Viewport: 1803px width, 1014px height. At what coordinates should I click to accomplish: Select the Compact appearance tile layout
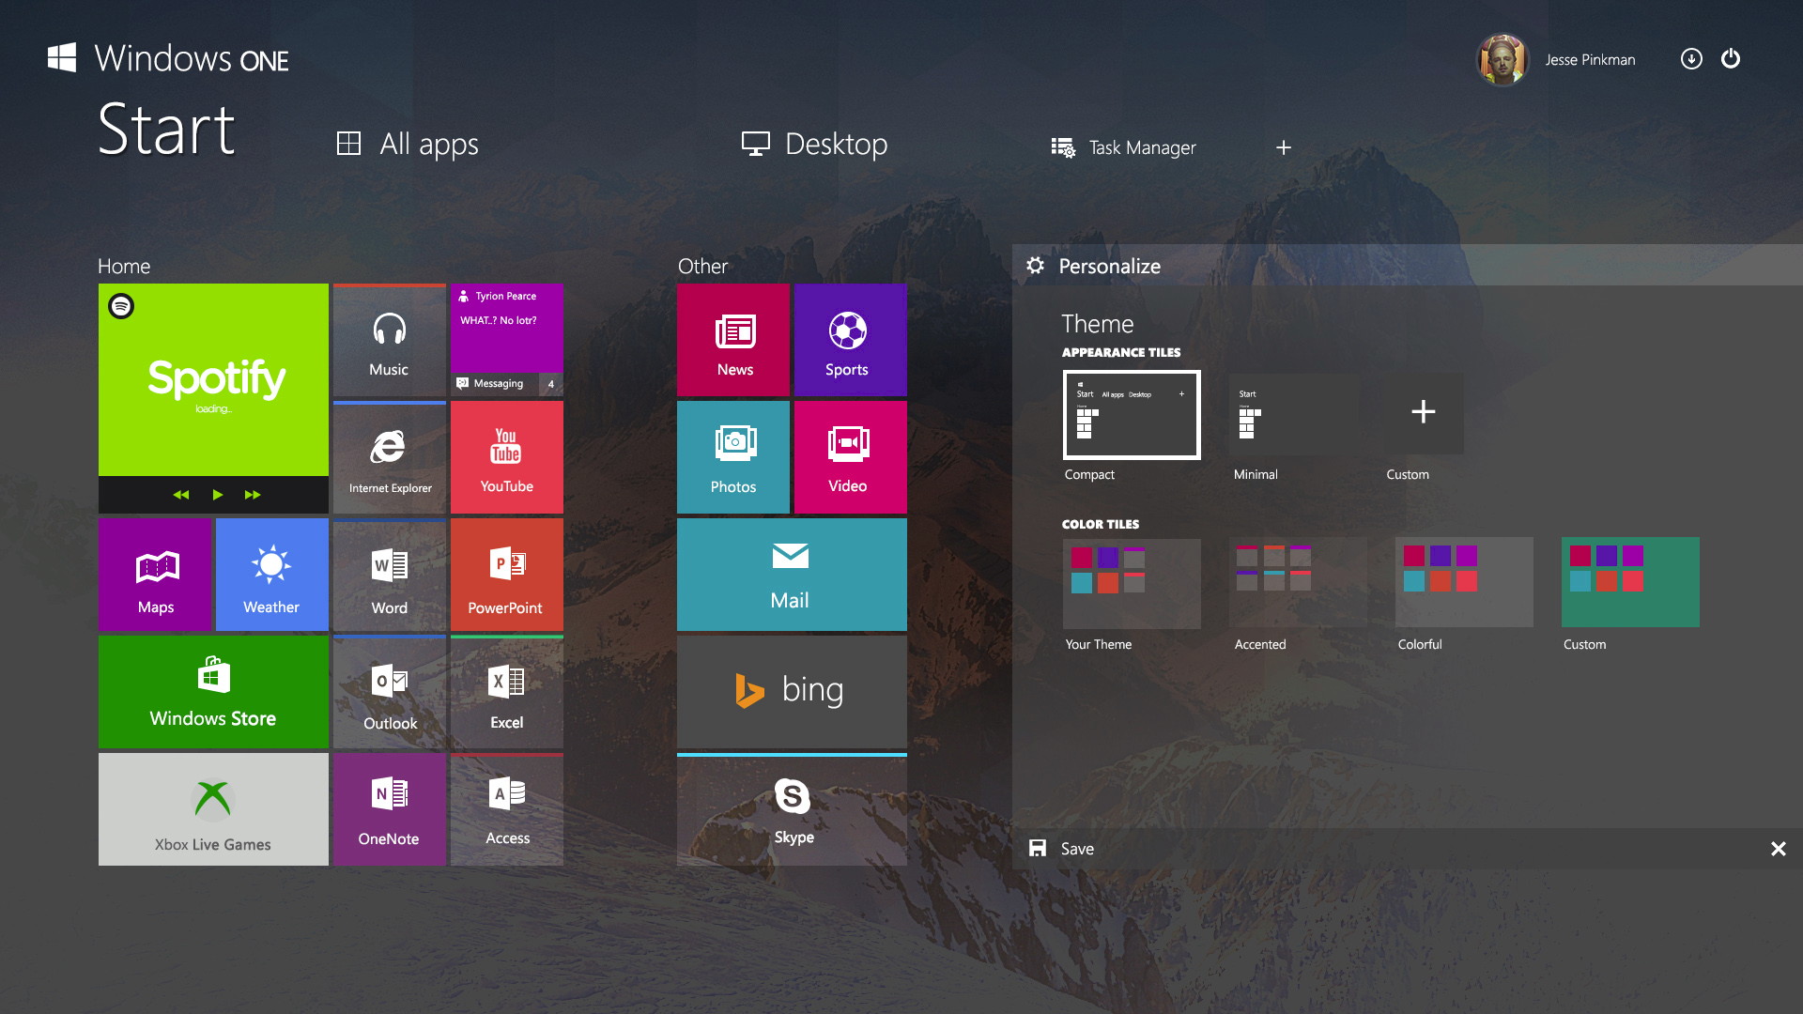tap(1132, 415)
